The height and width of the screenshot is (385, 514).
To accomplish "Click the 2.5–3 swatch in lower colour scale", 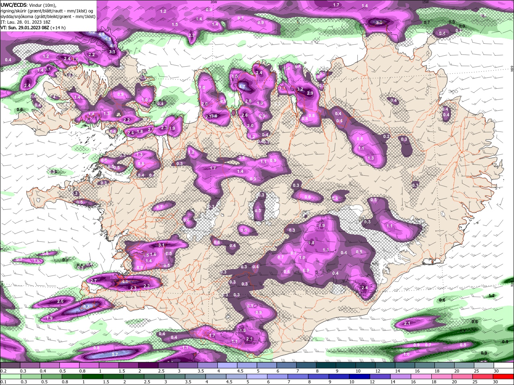I will pyautogui.click(x=154, y=377).
